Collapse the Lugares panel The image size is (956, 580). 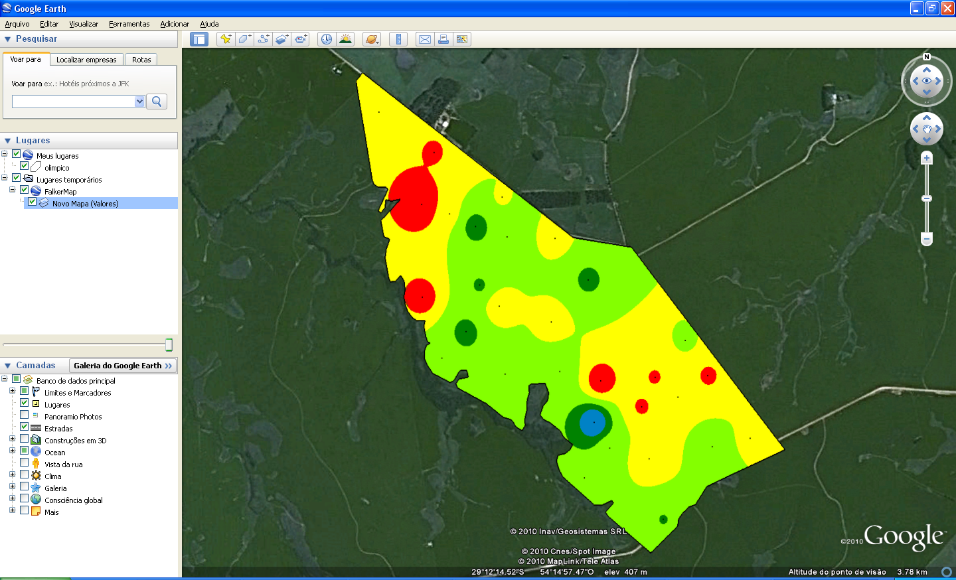pyautogui.click(x=8, y=141)
